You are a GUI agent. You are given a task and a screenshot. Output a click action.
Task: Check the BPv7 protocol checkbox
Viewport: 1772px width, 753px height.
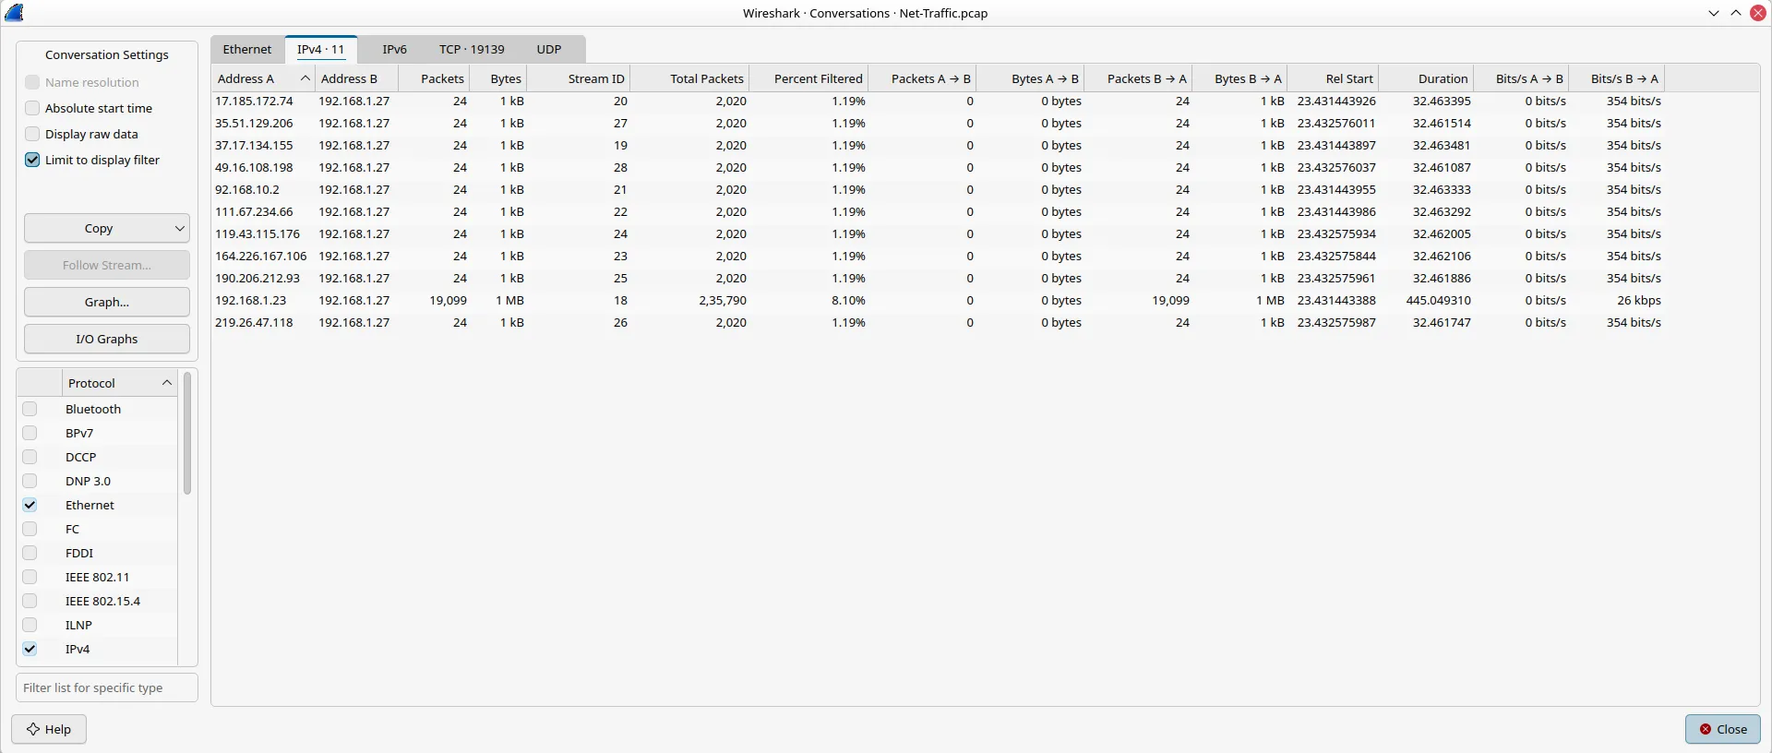tap(30, 433)
